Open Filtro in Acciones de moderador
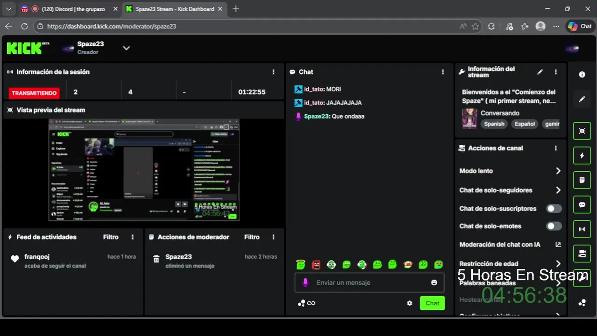597x336 pixels. pyautogui.click(x=252, y=237)
